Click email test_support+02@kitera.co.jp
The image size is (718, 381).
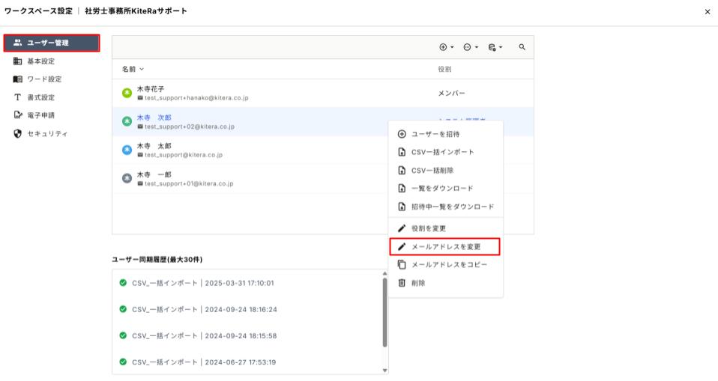(x=190, y=127)
